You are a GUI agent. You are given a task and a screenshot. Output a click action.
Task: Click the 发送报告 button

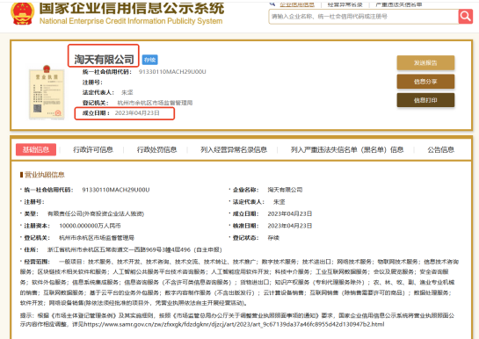point(425,63)
